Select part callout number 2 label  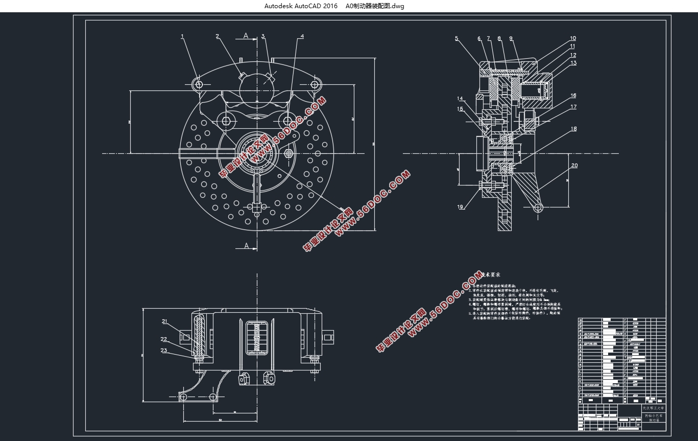[x=218, y=36]
